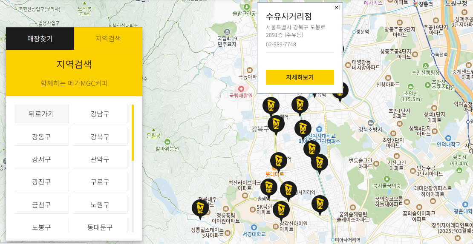Select the 강북구 district
Viewport: 473px width, 244px height.
coord(100,137)
